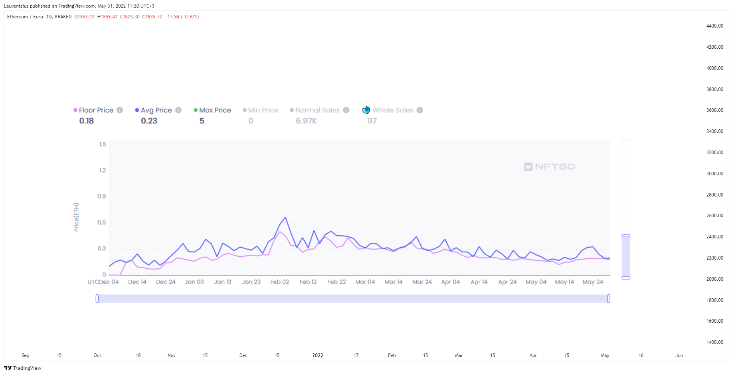Enable the Normal Sales series
Screen dimensions: 732x375
coord(315,110)
